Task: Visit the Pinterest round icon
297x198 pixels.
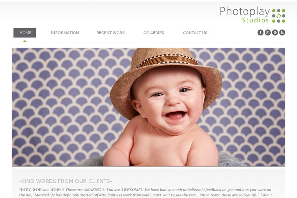Action: 275,32
